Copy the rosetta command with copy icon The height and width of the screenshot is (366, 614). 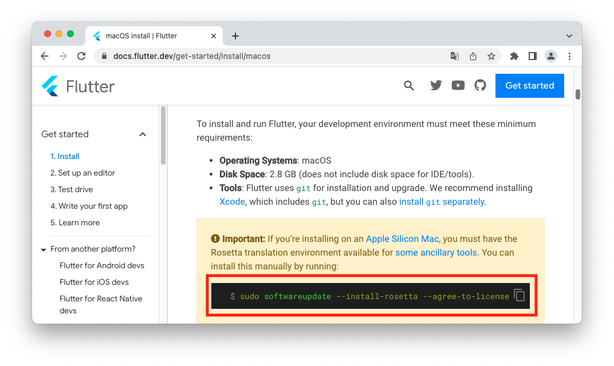tap(519, 295)
